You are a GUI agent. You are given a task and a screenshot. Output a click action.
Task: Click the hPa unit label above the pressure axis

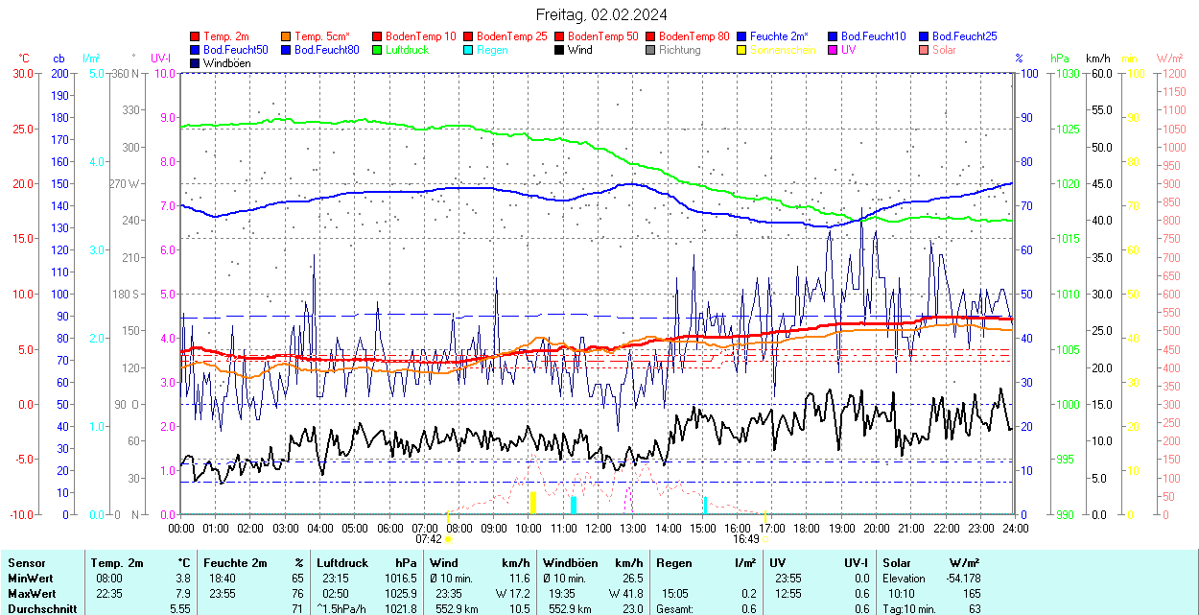click(x=1060, y=59)
